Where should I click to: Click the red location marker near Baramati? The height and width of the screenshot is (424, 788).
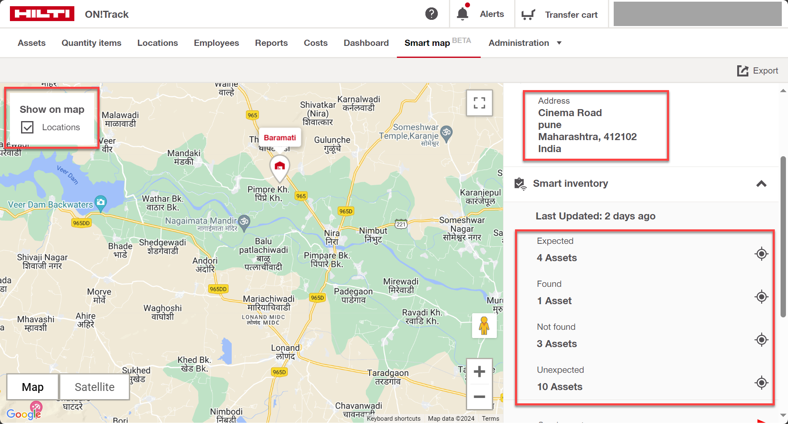point(280,167)
